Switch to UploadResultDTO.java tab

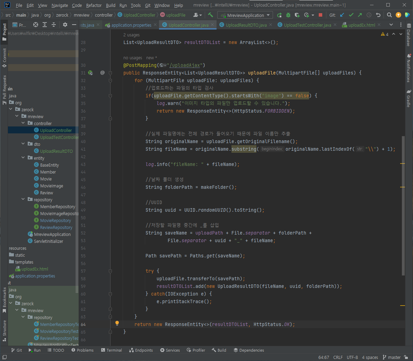(246, 25)
